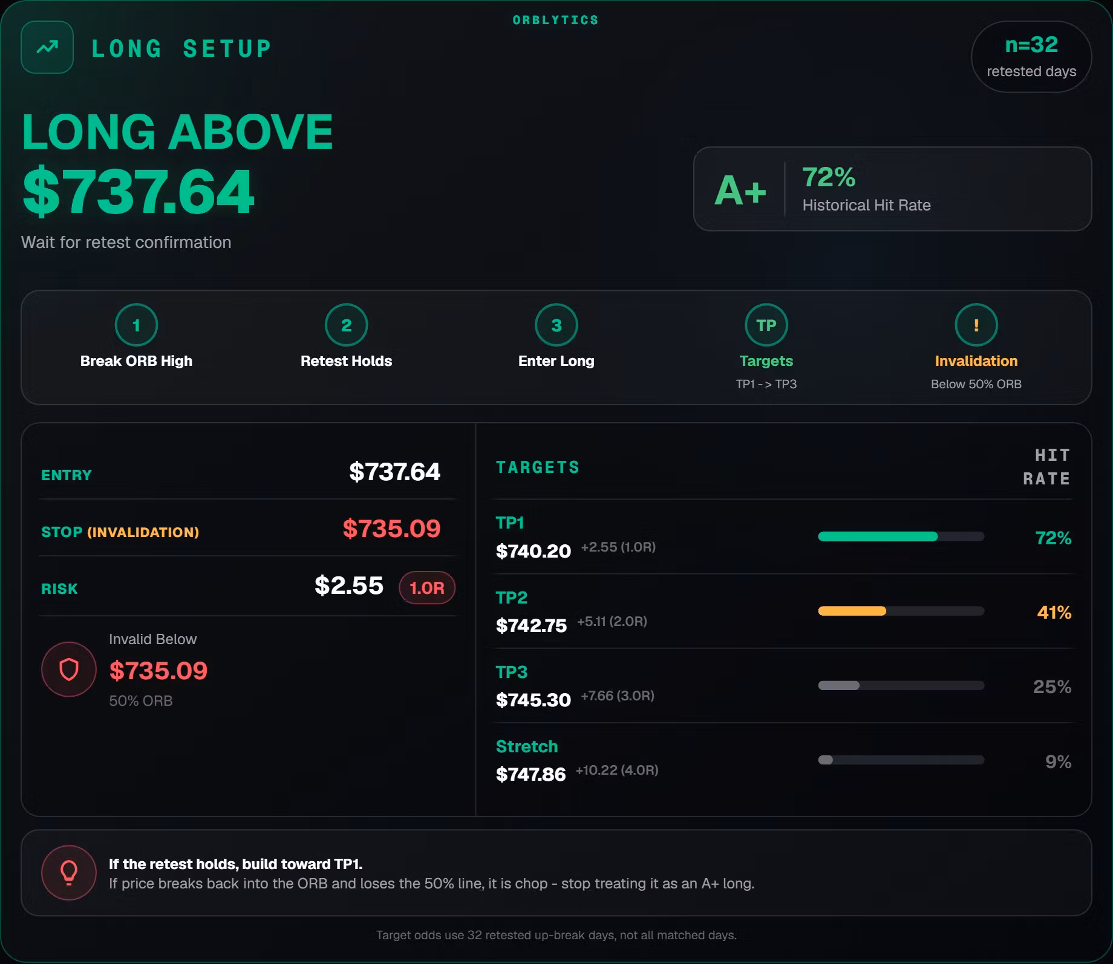
Task: Select the step 2 Retest Holds circle
Action: pyautogui.click(x=346, y=325)
